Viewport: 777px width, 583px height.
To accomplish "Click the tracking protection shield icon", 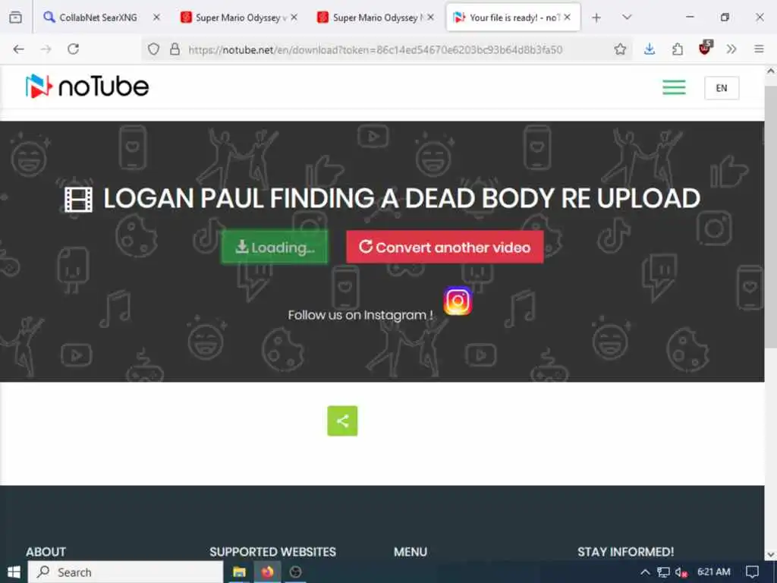I will 153,49.
